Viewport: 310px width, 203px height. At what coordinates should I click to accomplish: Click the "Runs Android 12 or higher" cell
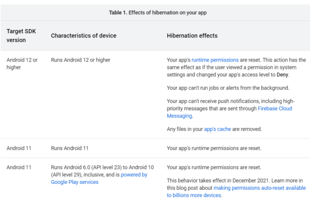[81, 60]
